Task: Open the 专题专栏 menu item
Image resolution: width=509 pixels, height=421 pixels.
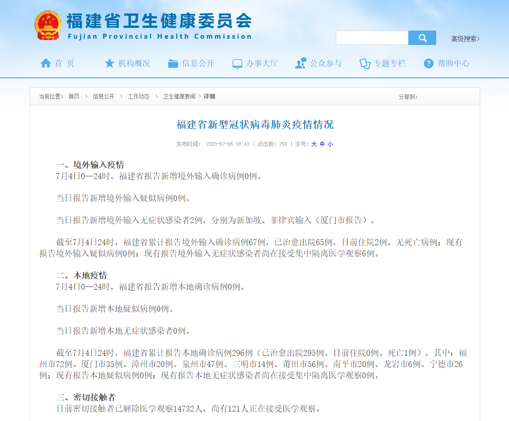Action: click(x=390, y=63)
